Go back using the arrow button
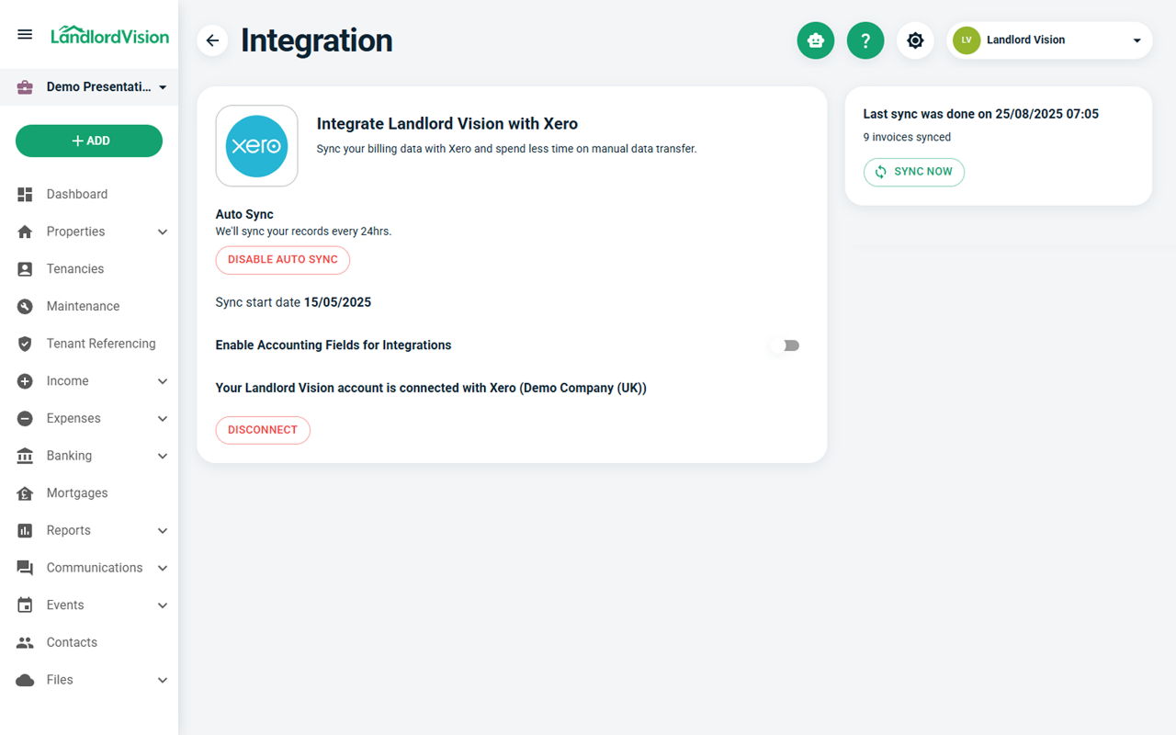Screen dimensions: 1176x735 [212, 40]
